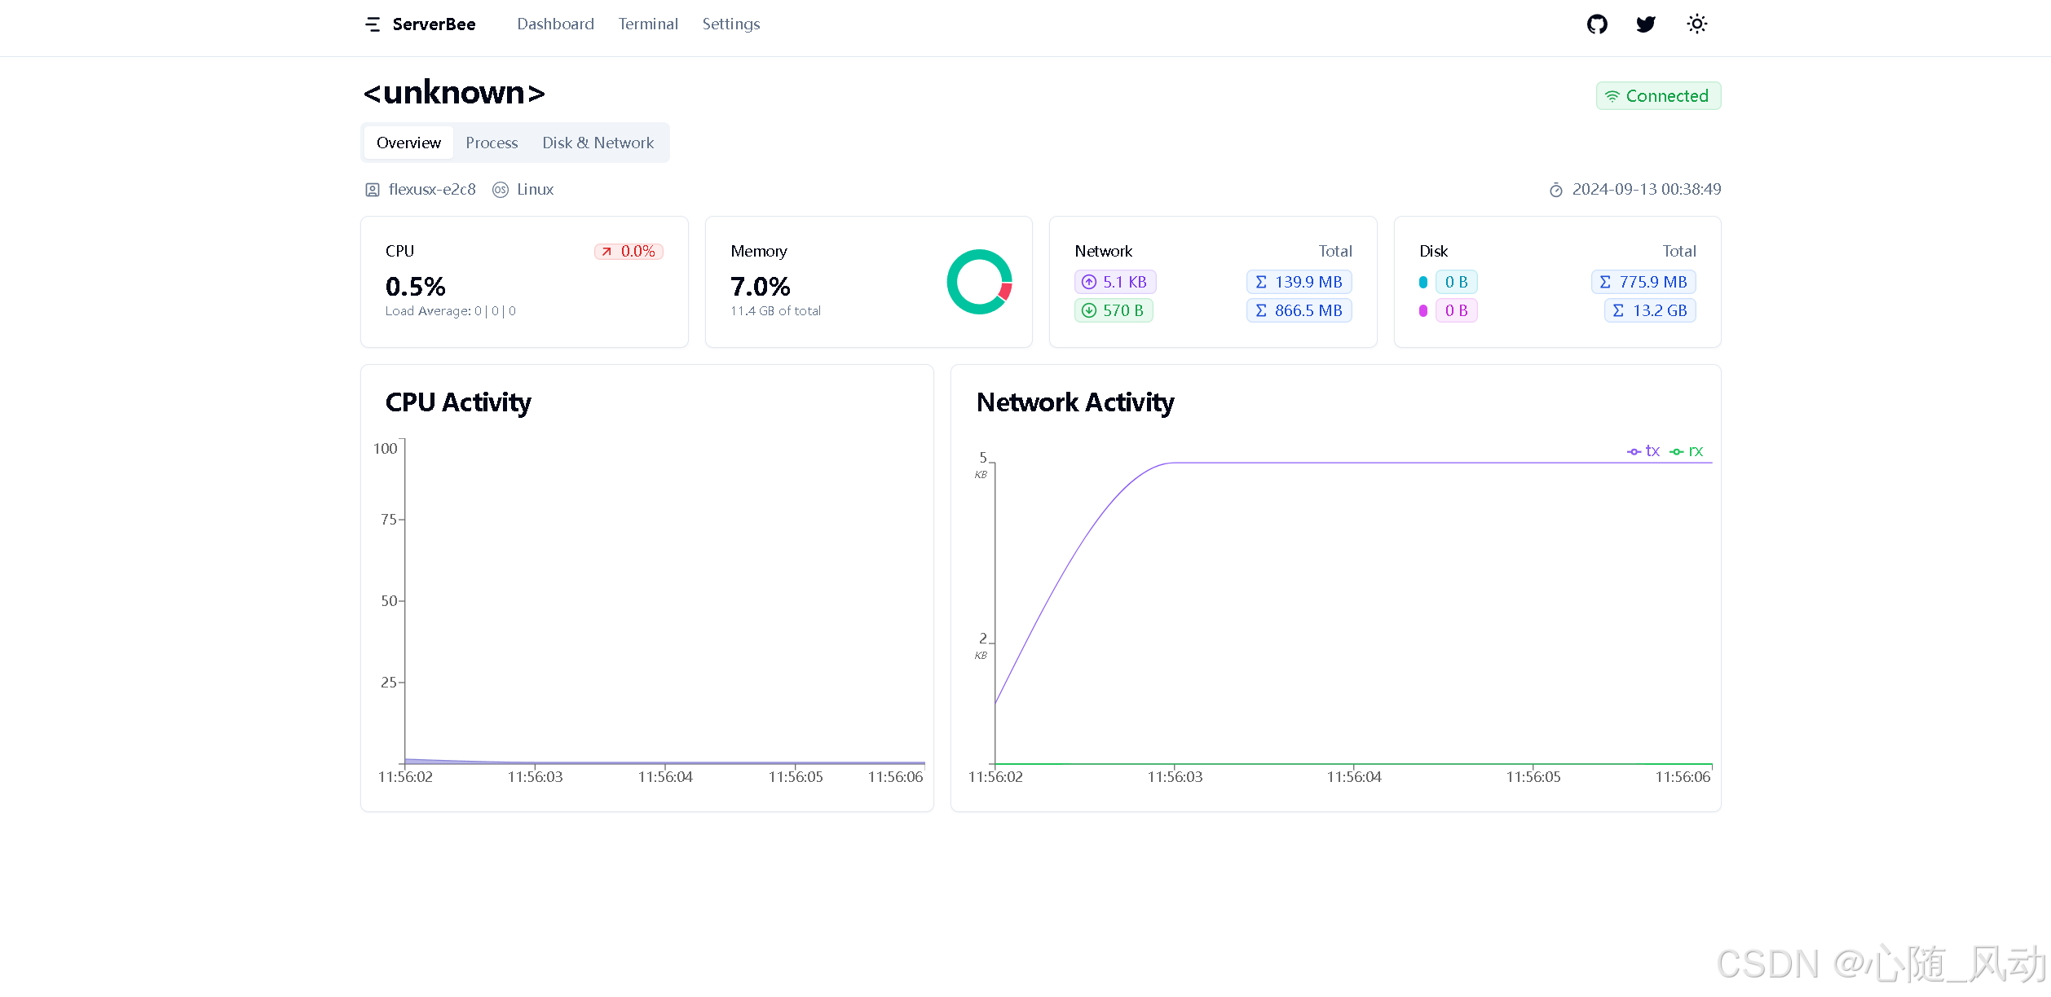Screen dimensions: 2051x997
Task: Open the Terminal page
Action: 648,24
